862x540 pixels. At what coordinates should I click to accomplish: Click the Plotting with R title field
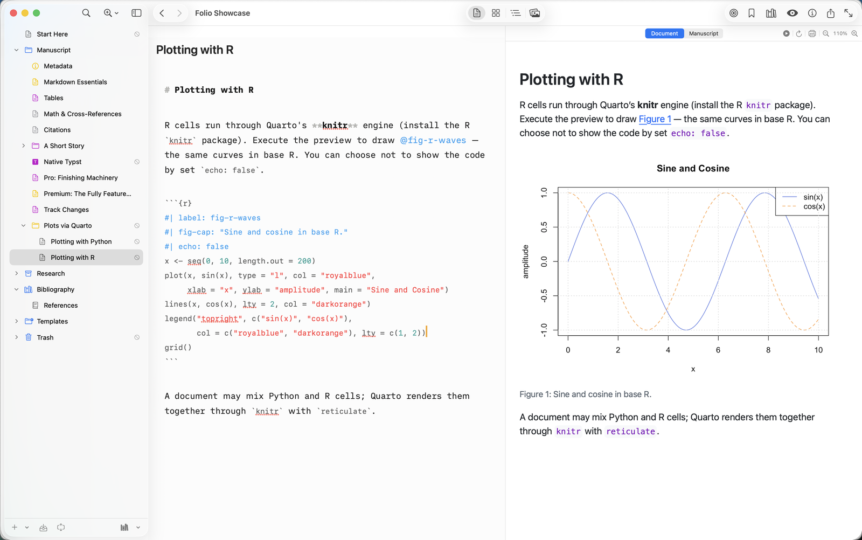194,50
